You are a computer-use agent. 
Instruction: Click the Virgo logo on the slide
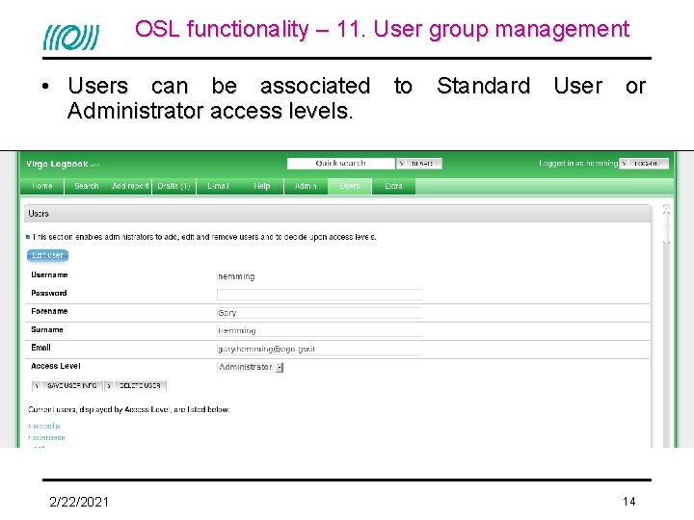pos(70,38)
